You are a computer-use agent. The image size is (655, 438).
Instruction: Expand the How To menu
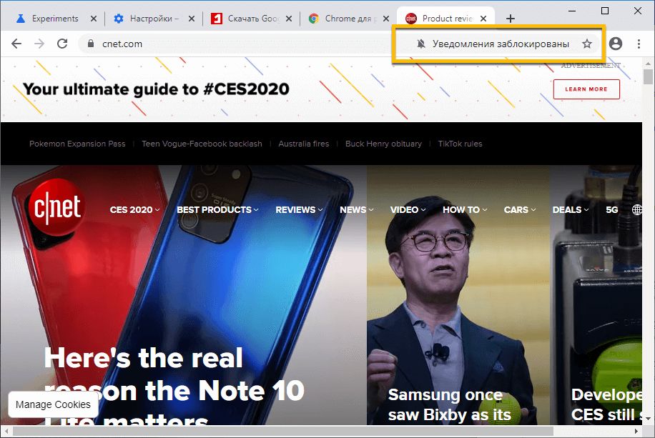tap(465, 209)
